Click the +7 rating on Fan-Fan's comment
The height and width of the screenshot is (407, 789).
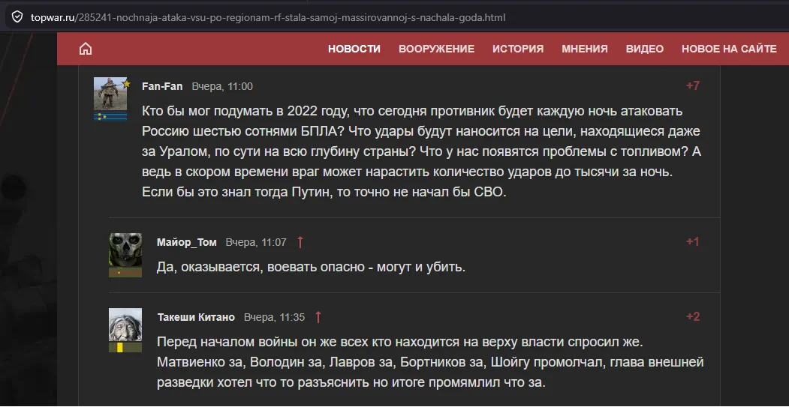[x=693, y=86]
